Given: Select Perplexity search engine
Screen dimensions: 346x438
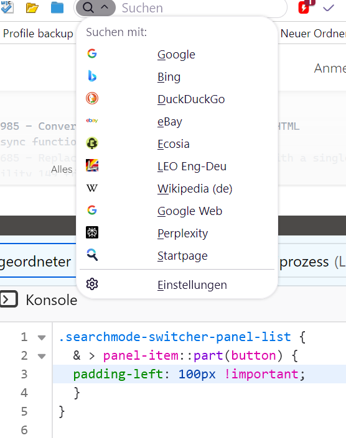Looking at the screenshot, I should [177, 233].
